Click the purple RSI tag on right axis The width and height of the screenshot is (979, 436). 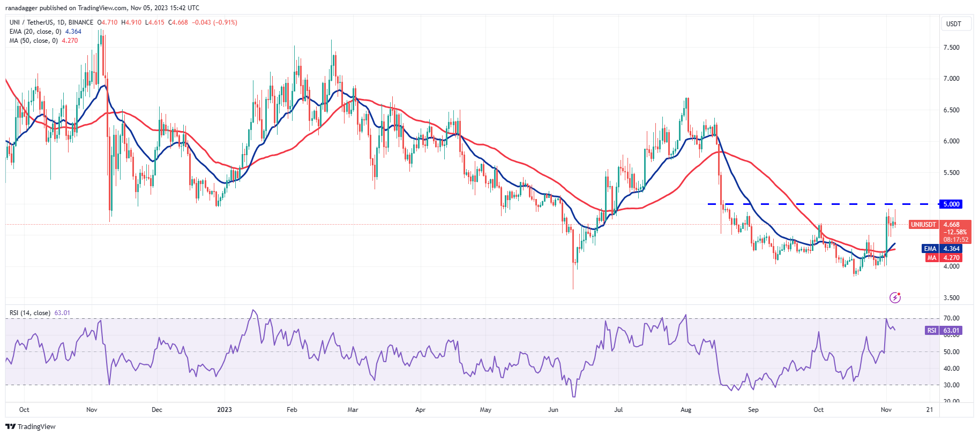pos(932,331)
